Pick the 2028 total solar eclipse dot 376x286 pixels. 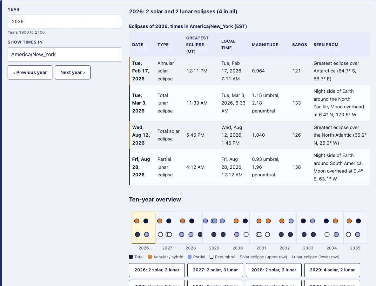pos(191,221)
